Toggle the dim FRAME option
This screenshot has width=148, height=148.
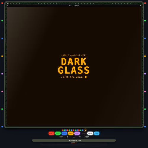[83, 133]
